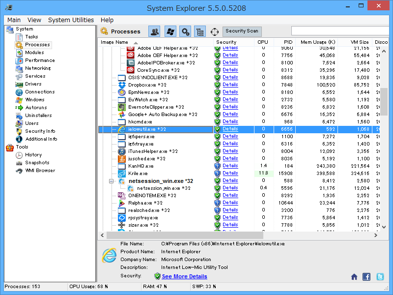Click the crosshair find-window target icon
This screenshot has height=295, width=393.
coord(215,32)
